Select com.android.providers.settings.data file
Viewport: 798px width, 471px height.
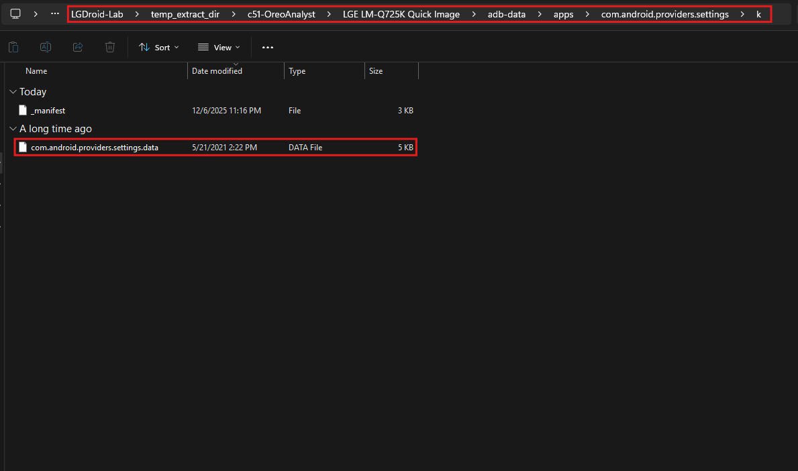click(95, 148)
